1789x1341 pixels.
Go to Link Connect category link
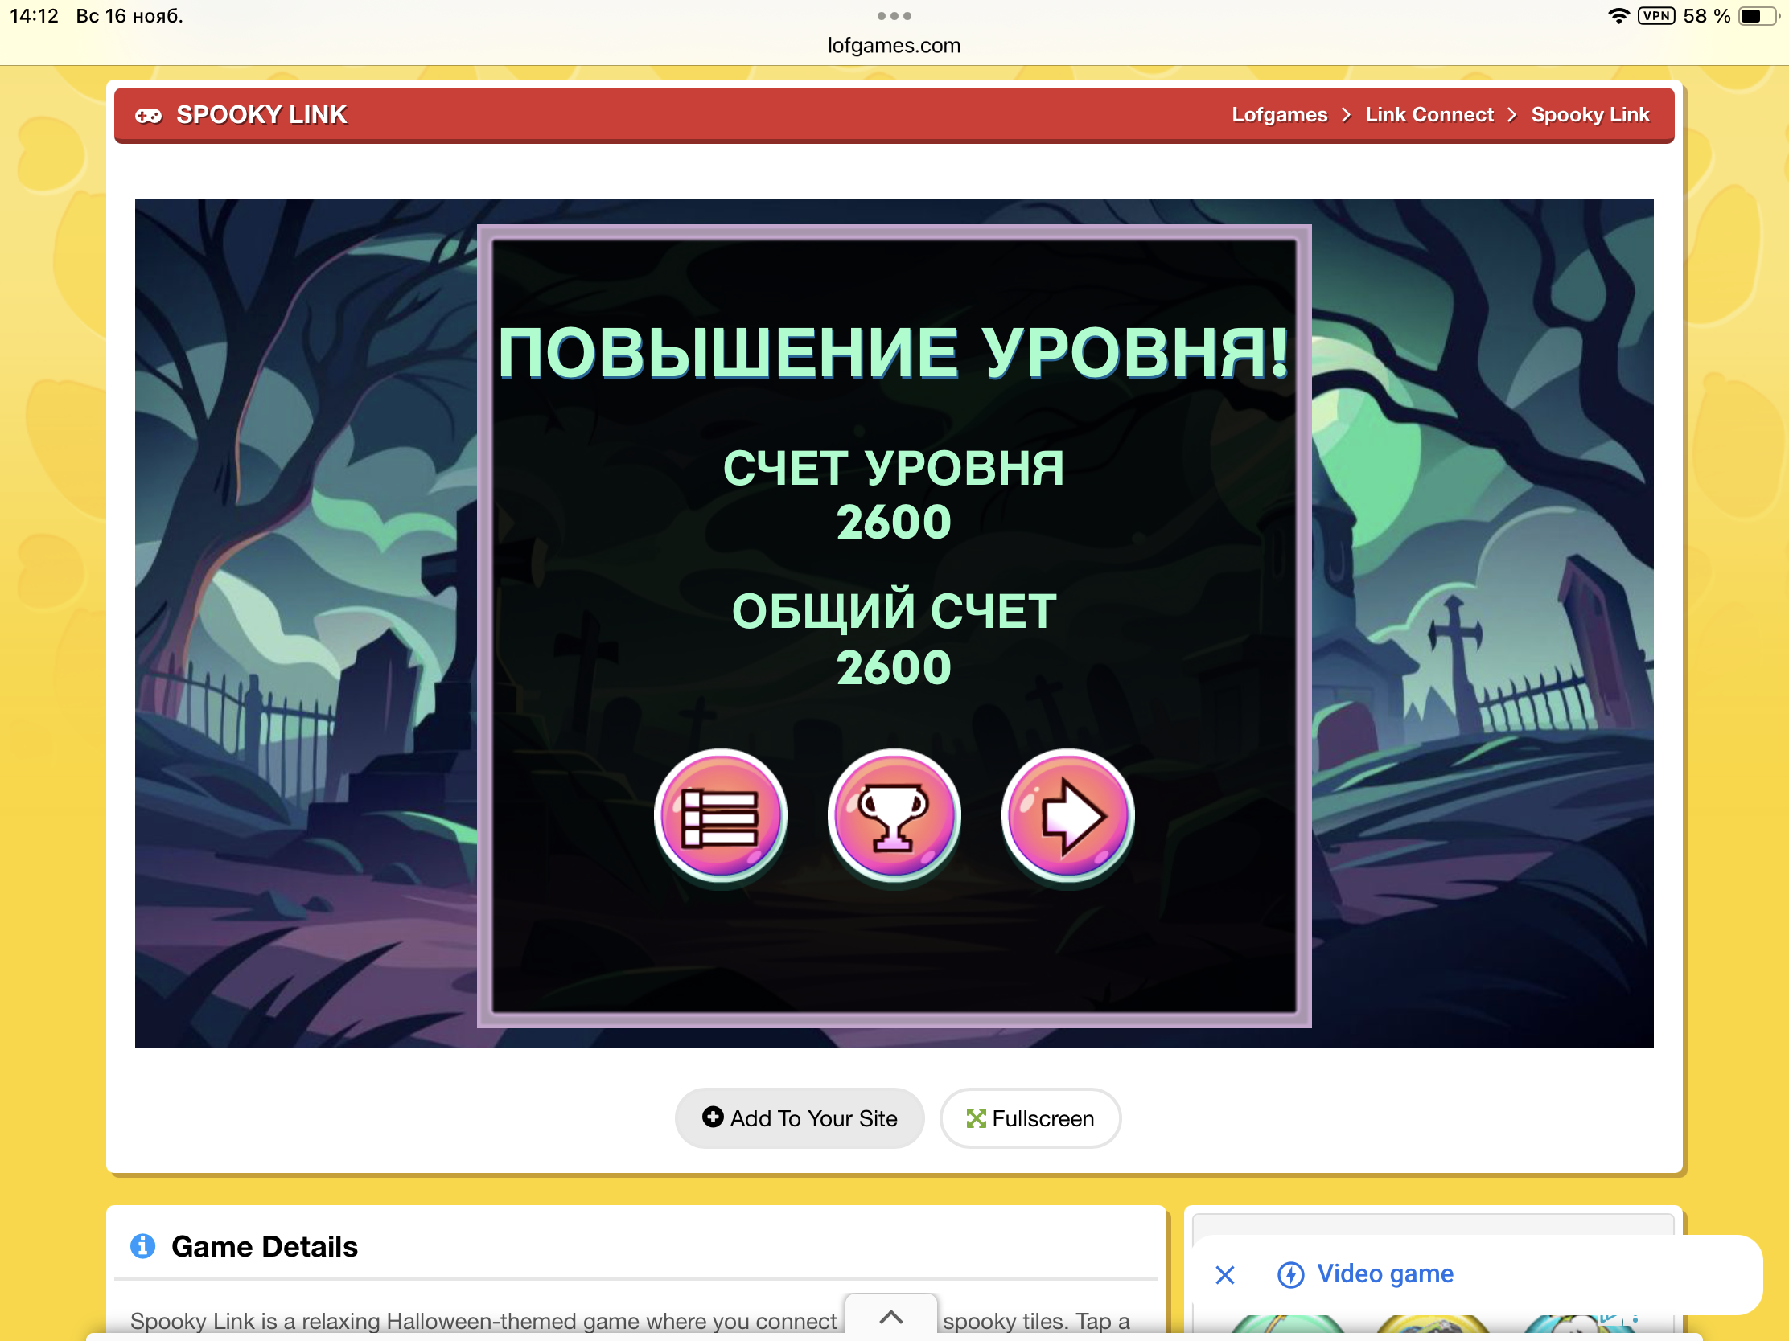pyautogui.click(x=1429, y=115)
